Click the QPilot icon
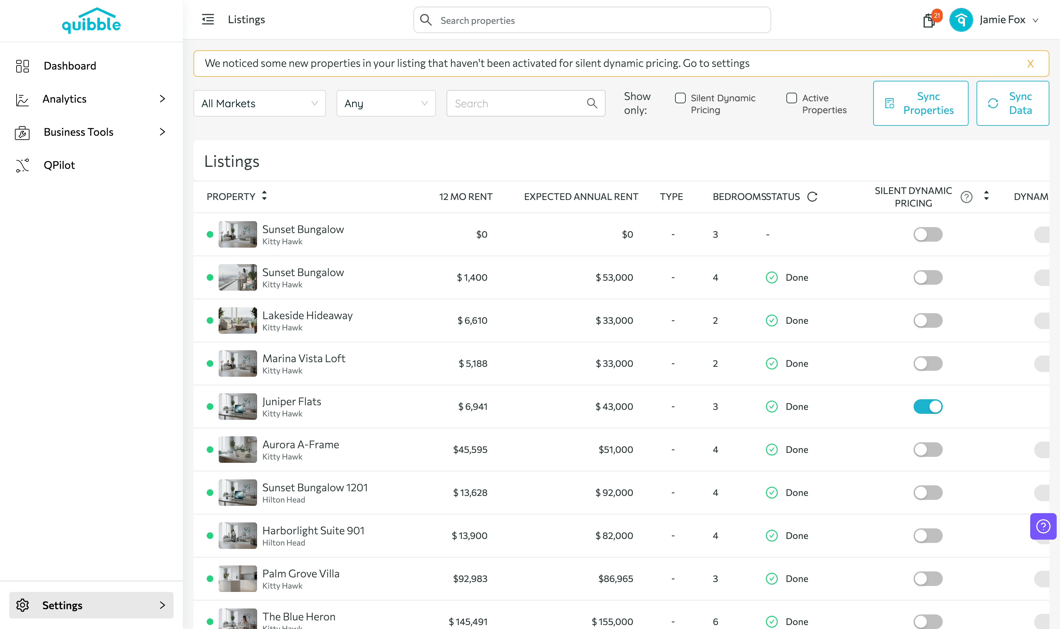Viewport: 1060px width, 629px height. pos(23,165)
